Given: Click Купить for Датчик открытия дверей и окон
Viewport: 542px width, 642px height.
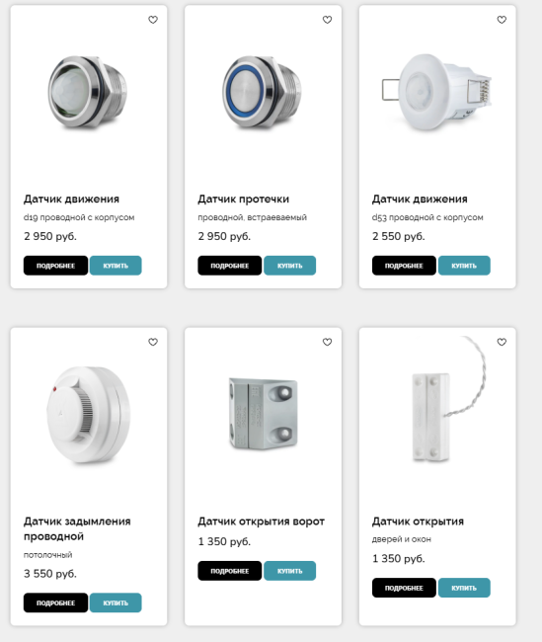Looking at the screenshot, I should click(464, 588).
